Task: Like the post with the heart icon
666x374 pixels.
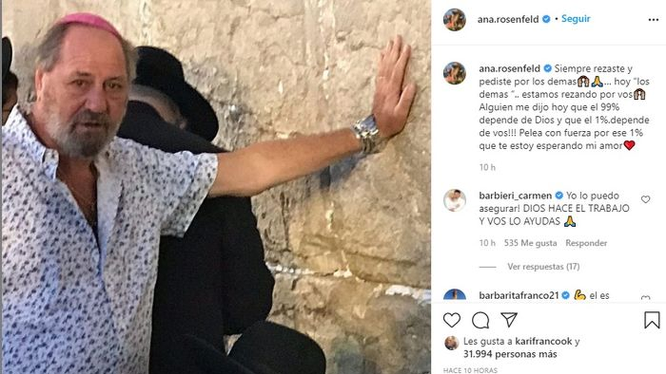Action: point(452,320)
